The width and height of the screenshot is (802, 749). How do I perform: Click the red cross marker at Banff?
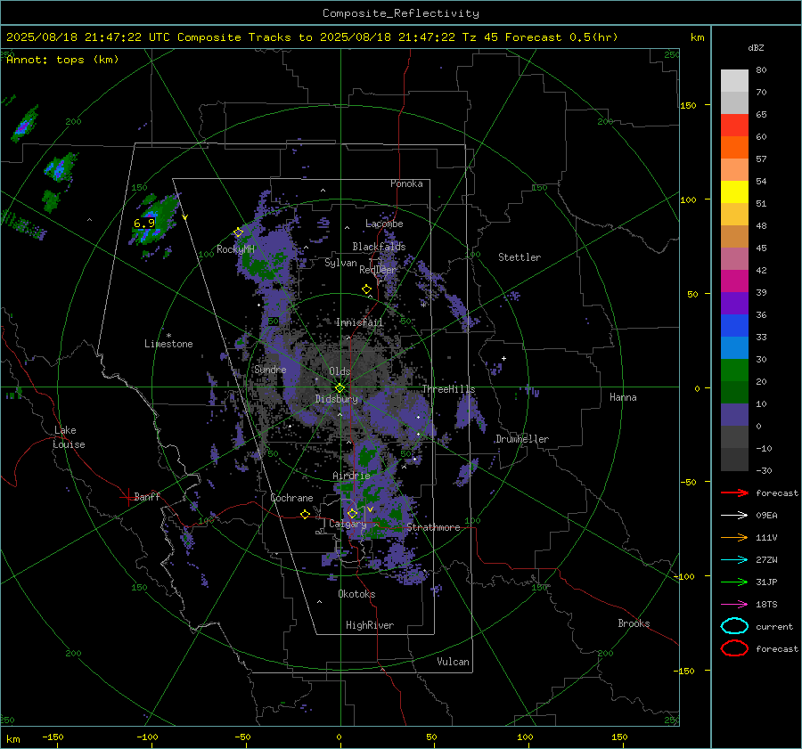(127, 497)
